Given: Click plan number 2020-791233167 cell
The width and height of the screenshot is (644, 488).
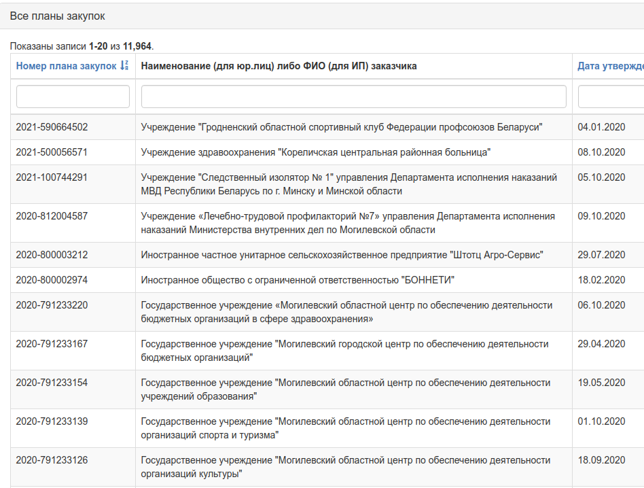Looking at the screenshot, I should tap(73, 351).
